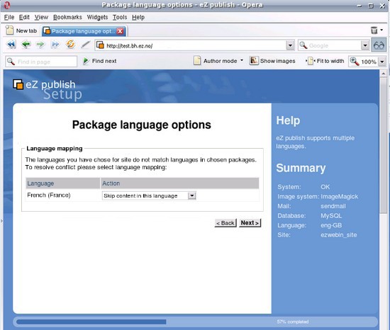390x330 pixels.
Task: Open the 100% zoom level dropdown
Action: (x=382, y=62)
